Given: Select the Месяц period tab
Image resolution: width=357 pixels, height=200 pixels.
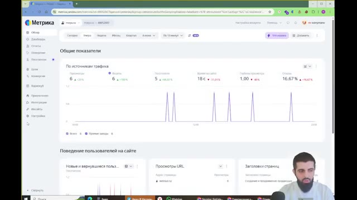Looking at the screenshot, I should [x=116, y=36].
